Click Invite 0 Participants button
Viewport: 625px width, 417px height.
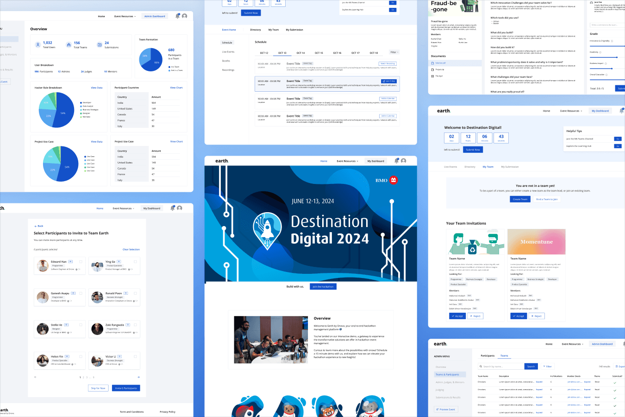pyautogui.click(x=126, y=388)
